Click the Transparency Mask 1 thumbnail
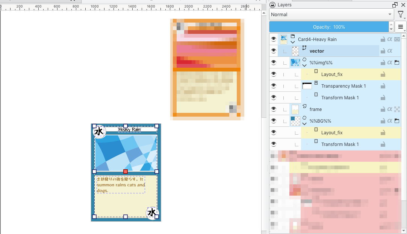This screenshot has width=407, height=234. click(307, 86)
